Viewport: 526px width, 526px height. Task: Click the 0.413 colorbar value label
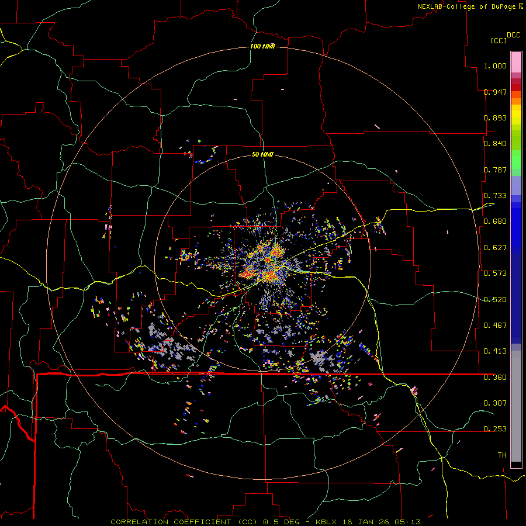[495, 351]
